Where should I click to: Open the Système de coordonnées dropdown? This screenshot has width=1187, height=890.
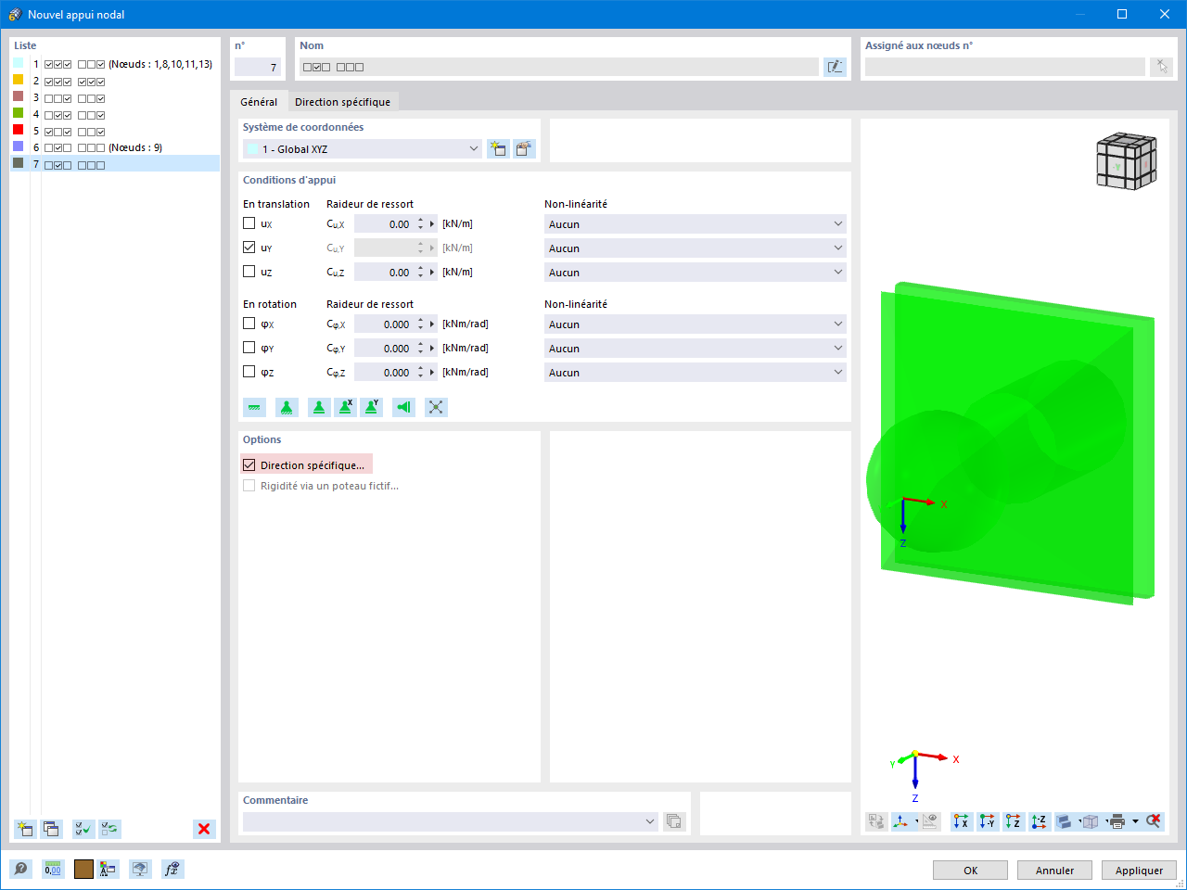coord(363,148)
